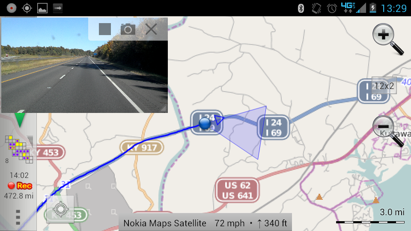Open the satellite signal grid display
This screenshot has height=231, width=411.
tap(19, 149)
